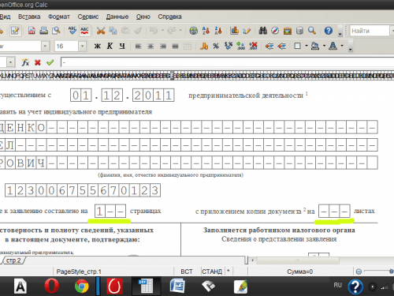Toggle underline Ч formatting
The image size is (394, 296).
click(122, 47)
